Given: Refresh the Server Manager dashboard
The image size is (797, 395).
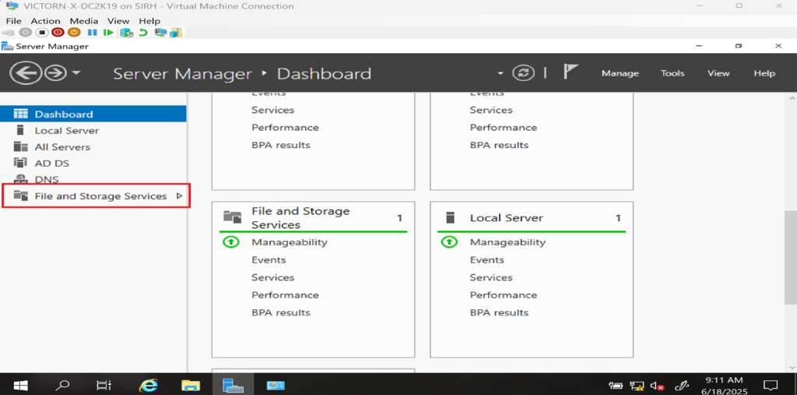Looking at the screenshot, I should click(x=524, y=73).
